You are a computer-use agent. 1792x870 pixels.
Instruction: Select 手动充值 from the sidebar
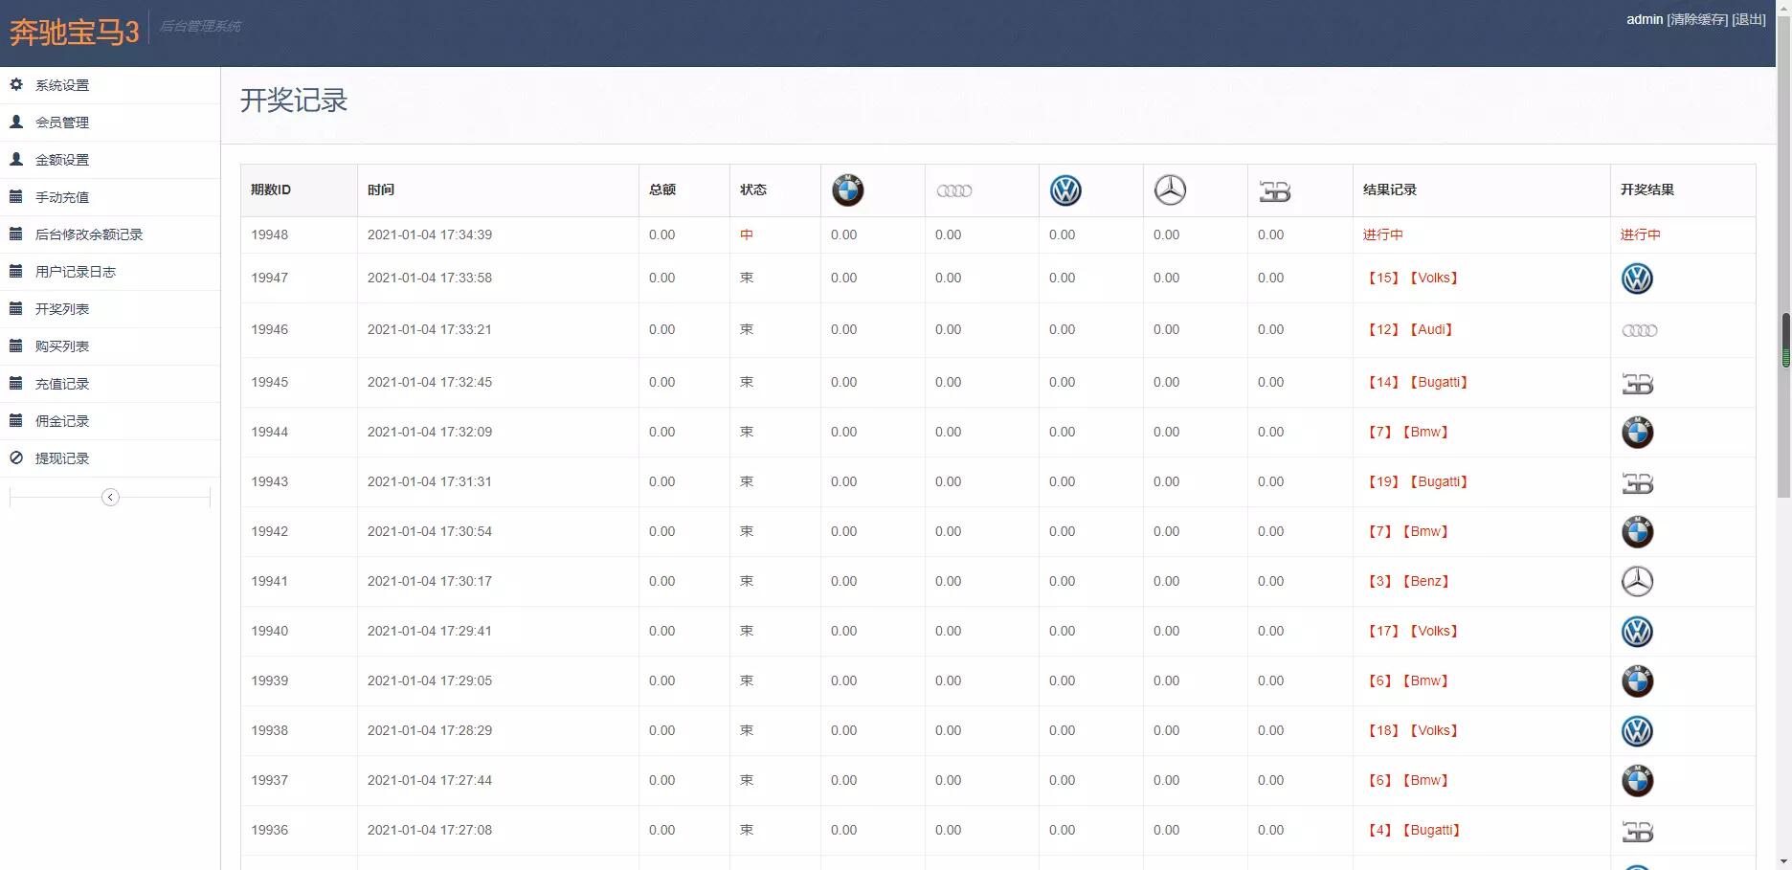coord(62,197)
